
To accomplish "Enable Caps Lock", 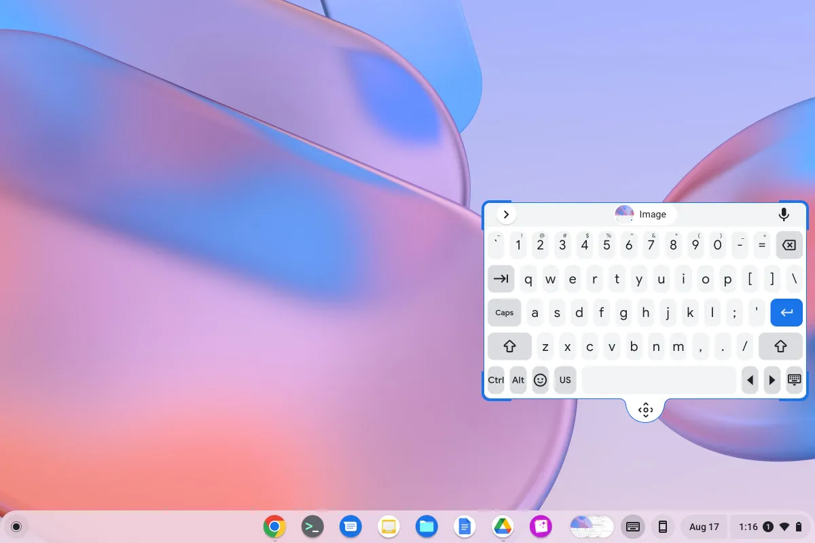I will click(x=504, y=312).
